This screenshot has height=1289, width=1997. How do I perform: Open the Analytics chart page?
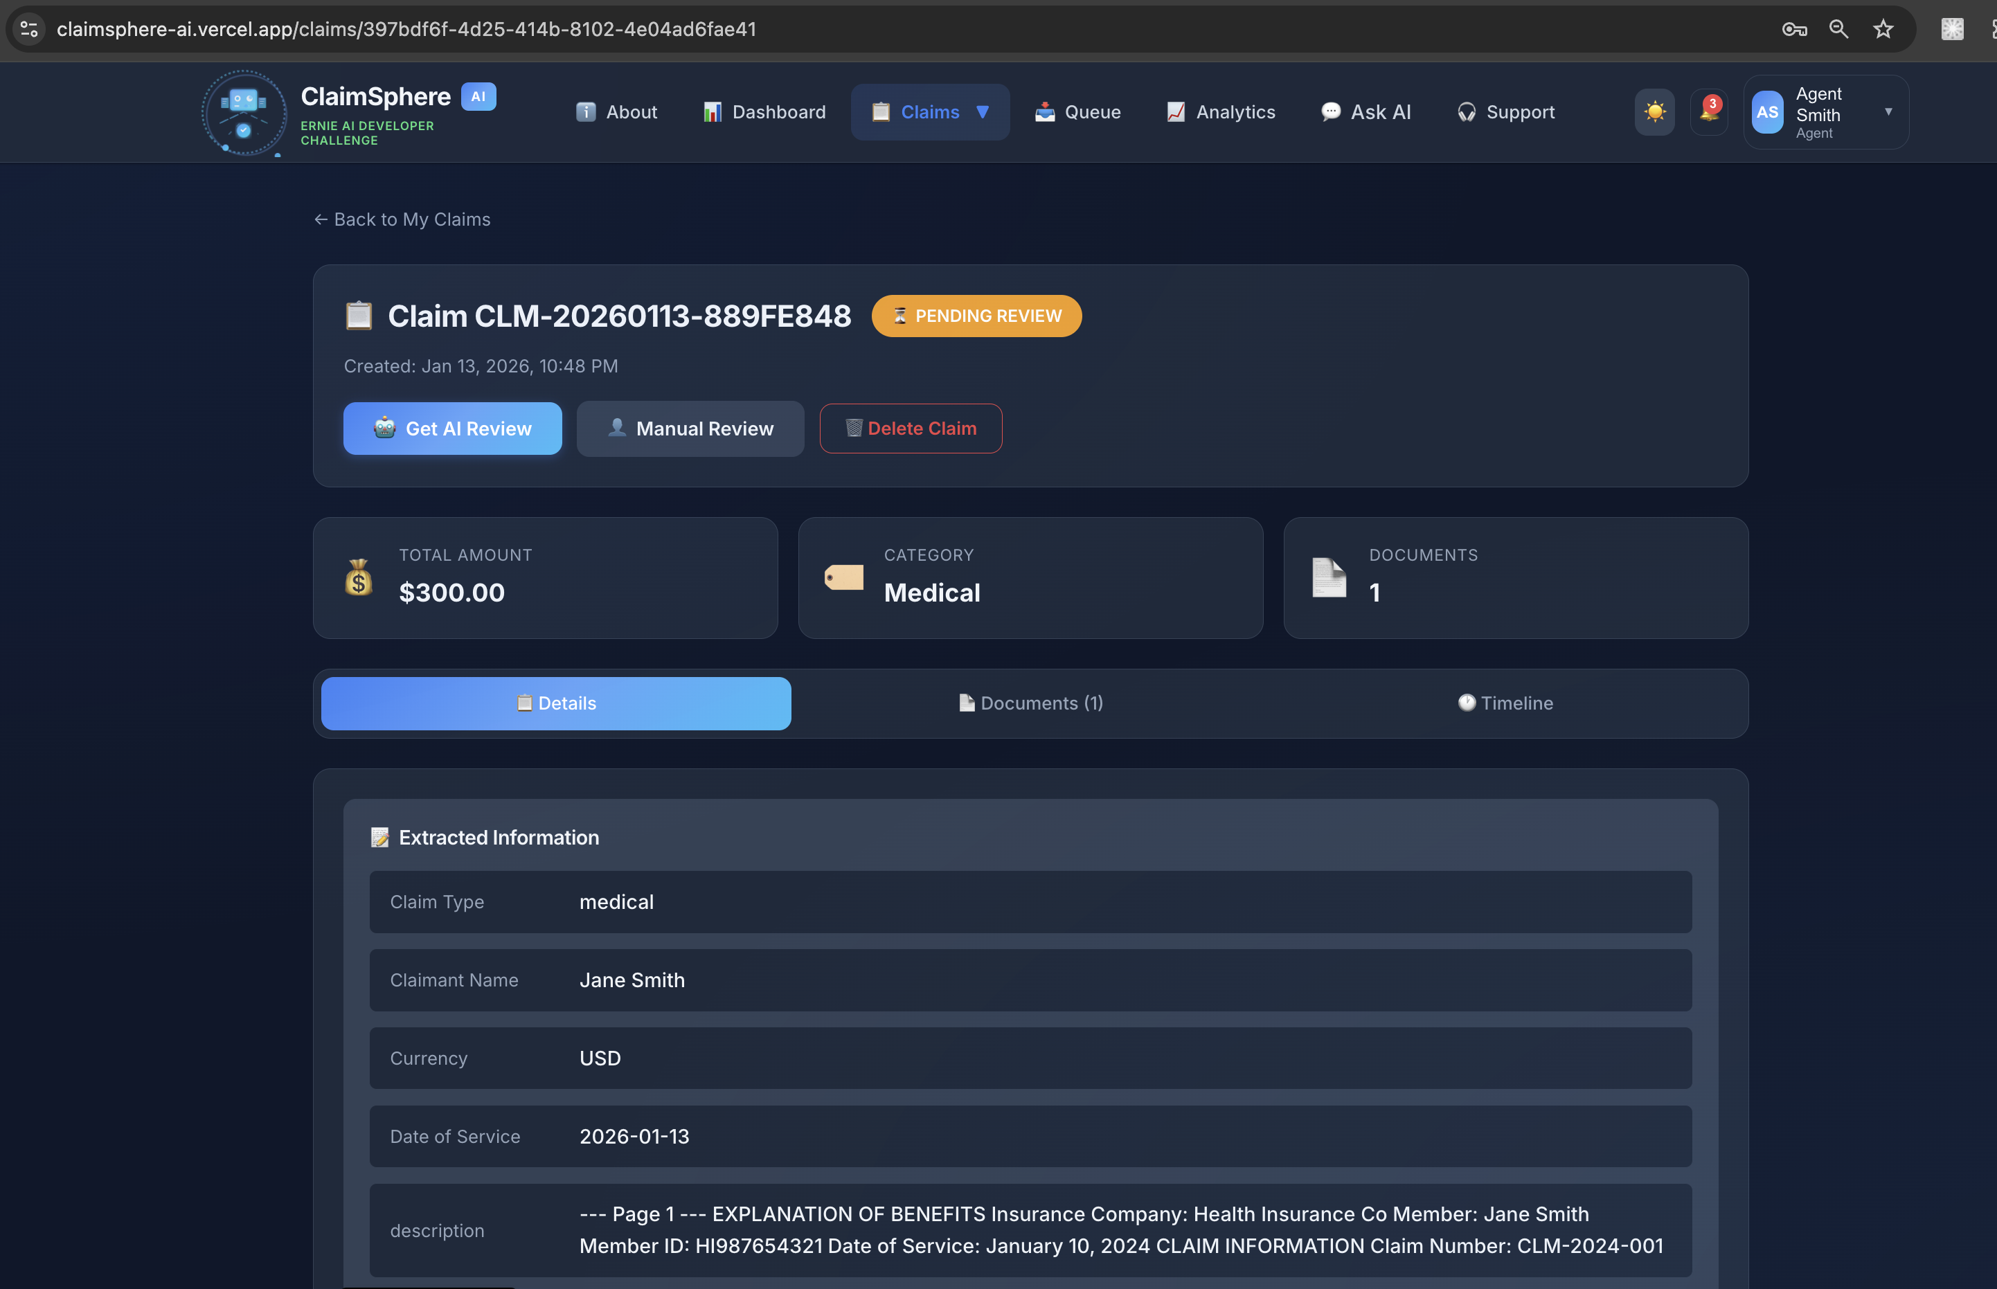[1220, 112]
